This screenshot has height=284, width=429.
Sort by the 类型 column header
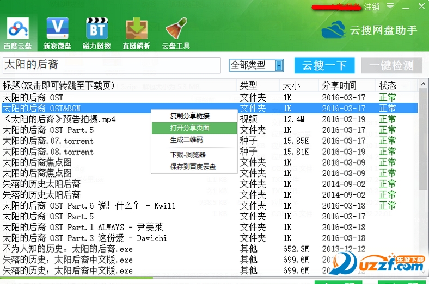coord(258,85)
